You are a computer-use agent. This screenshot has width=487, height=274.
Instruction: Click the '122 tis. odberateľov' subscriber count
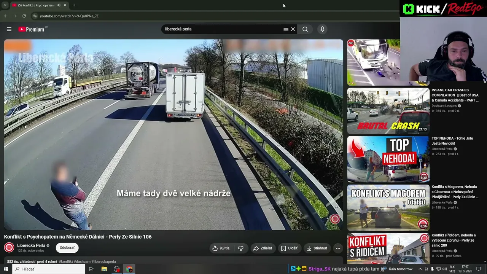pyautogui.click(x=30, y=251)
